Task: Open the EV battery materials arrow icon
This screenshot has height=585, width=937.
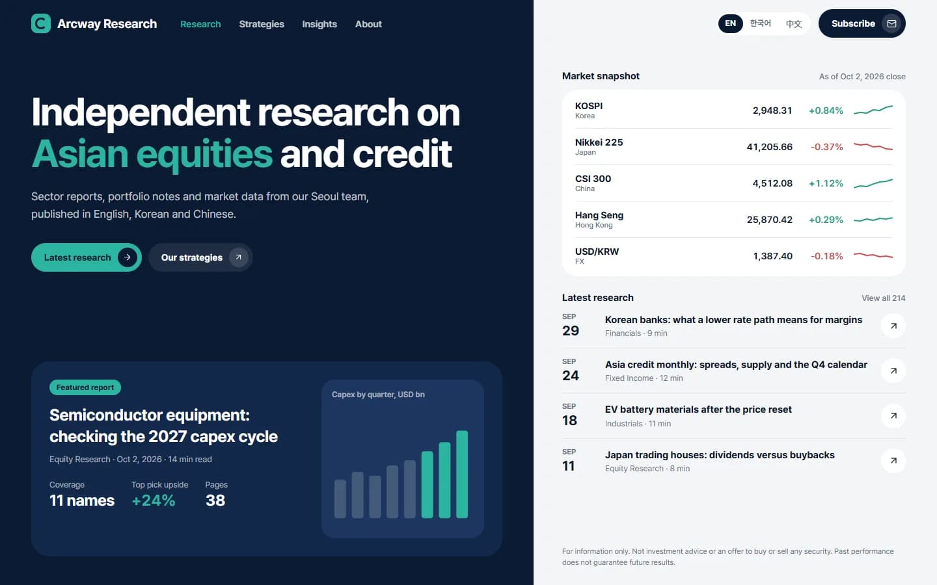Action: coord(893,416)
